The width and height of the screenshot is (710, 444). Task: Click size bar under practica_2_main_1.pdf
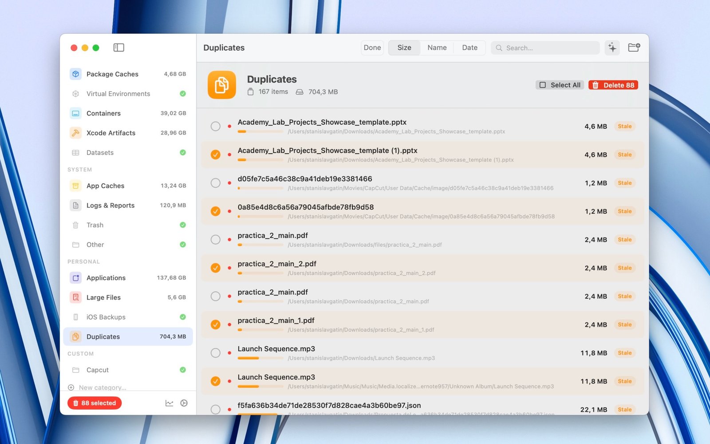(260, 330)
